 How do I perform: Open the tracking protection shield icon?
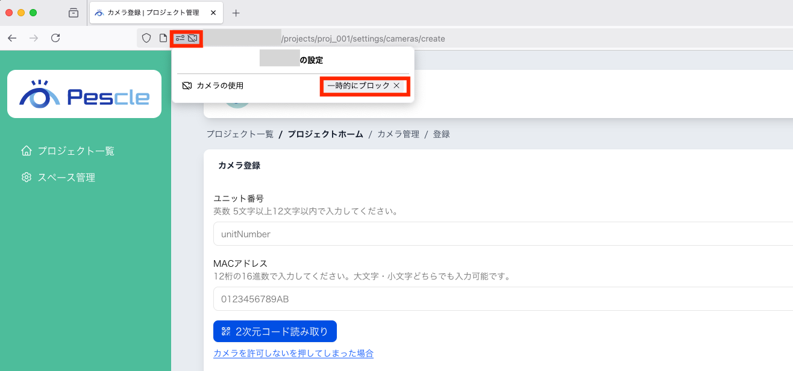coord(146,38)
